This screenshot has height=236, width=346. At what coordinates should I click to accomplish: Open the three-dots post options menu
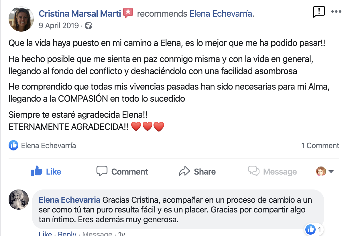[336, 12]
